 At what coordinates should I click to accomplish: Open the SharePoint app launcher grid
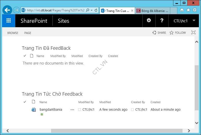point(9,21)
